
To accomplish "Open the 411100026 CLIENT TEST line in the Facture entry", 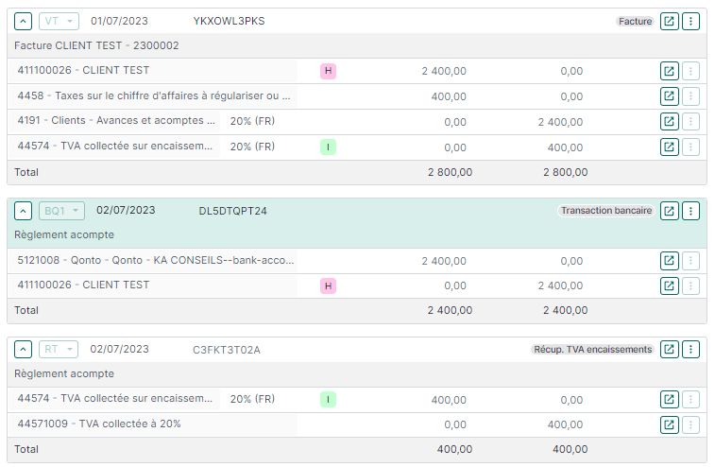I will pos(669,71).
